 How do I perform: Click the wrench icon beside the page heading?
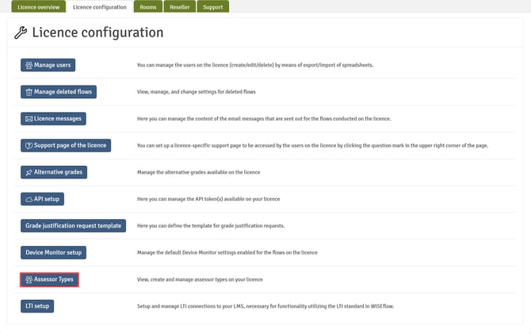click(x=21, y=33)
